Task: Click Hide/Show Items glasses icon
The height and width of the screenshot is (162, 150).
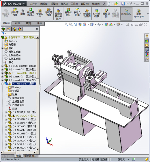Action: click(99, 25)
